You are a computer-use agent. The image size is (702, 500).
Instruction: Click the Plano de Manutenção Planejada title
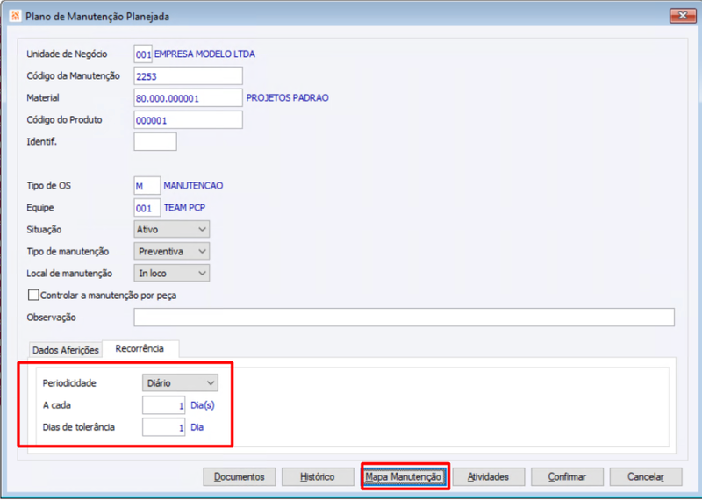(97, 17)
